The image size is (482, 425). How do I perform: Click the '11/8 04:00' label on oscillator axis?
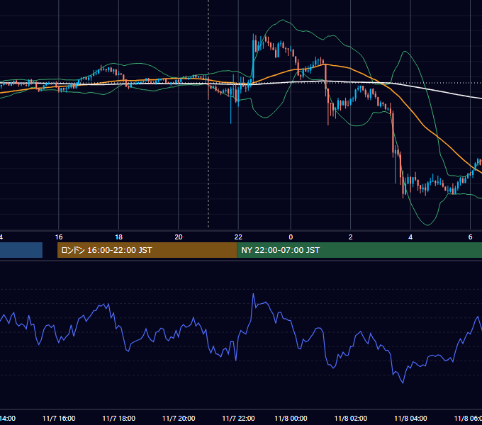[x=410, y=418]
